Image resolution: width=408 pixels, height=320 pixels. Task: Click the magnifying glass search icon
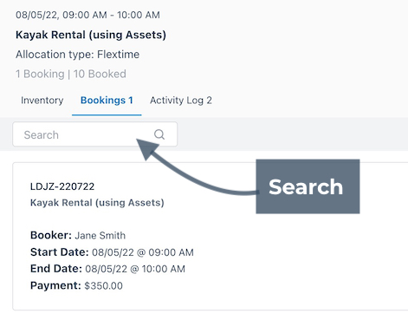[159, 134]
